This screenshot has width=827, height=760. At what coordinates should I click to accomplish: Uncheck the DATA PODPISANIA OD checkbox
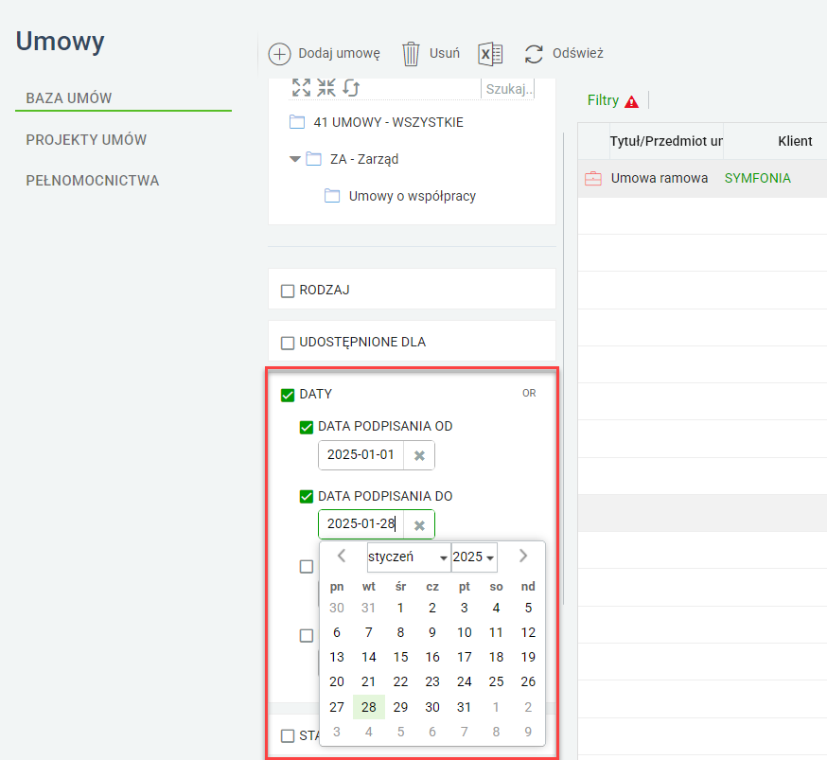click(x=307, y=427)
